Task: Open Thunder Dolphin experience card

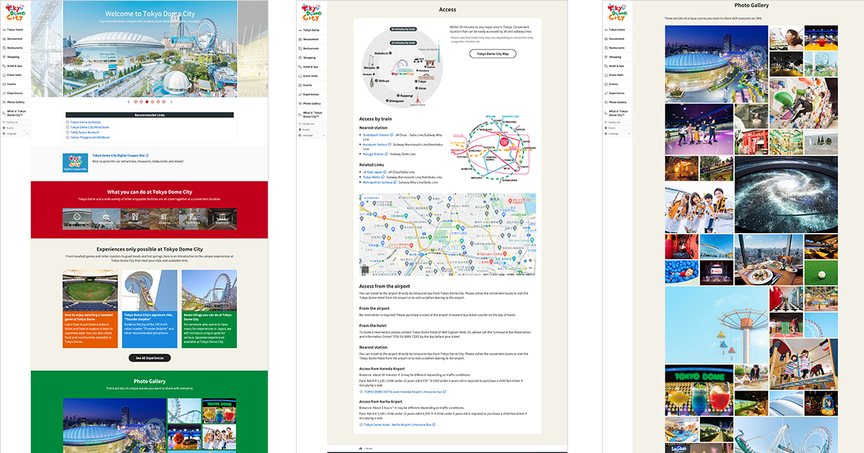Action: [150, 309]
